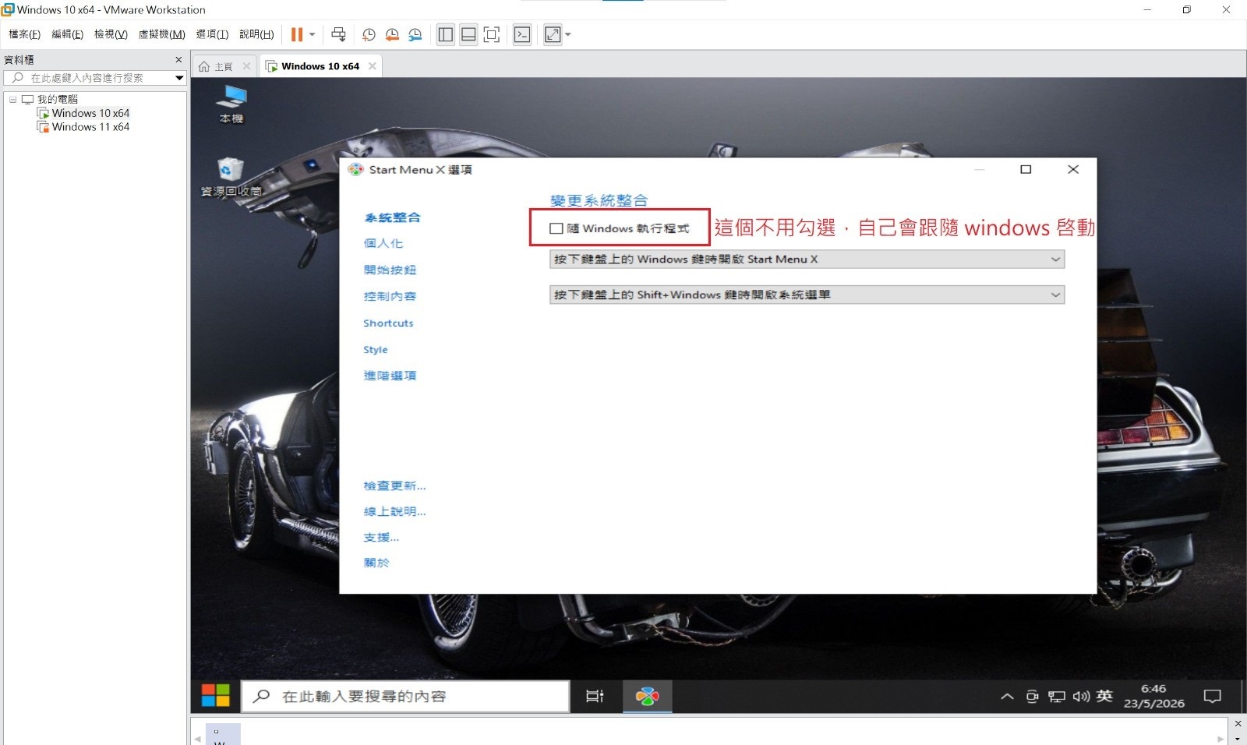Open the Style settings section
Screen dimensions: 1247x745
pyautogui.click(x=375, y=349)
